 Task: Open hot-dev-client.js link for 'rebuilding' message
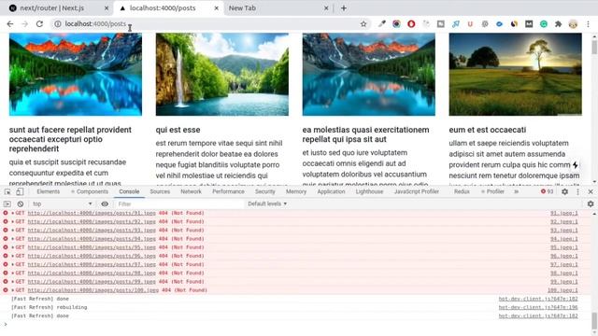click(538, 307)
